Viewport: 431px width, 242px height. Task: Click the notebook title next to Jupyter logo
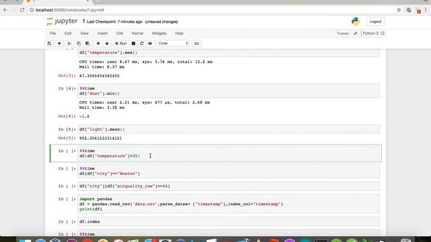coord(84,21)
